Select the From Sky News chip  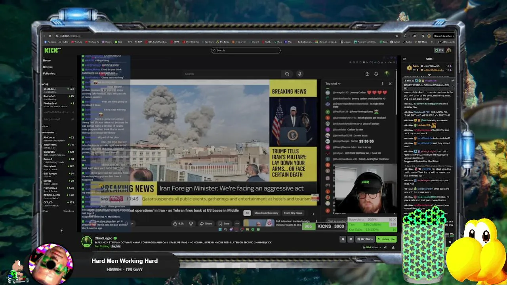coord(293,213)
